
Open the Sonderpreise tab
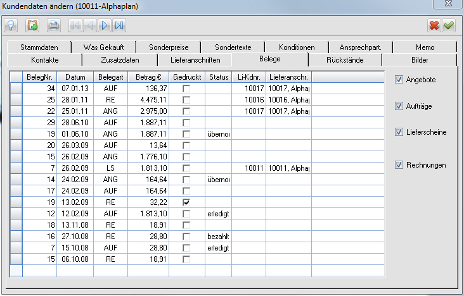pos(169,47)
